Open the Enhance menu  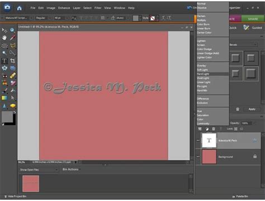click(64, 8)
